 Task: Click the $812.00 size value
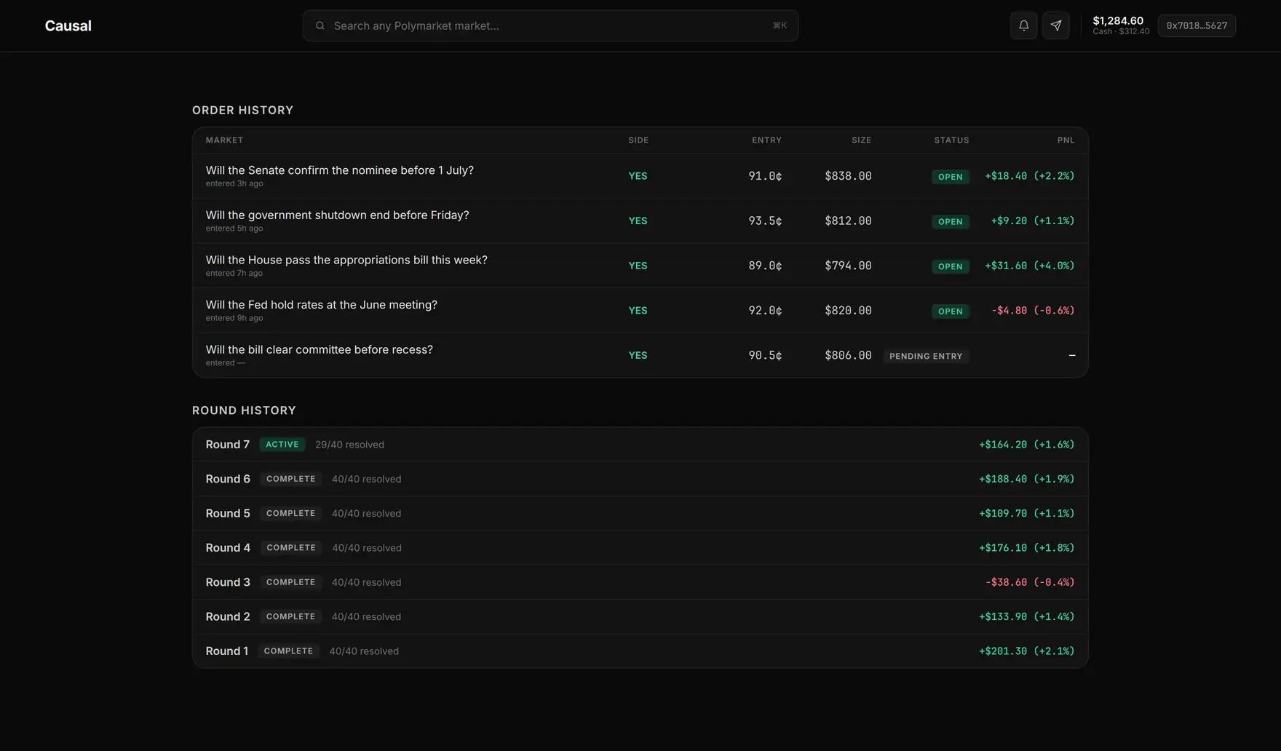pyautogui.click(x=848, y=220)
